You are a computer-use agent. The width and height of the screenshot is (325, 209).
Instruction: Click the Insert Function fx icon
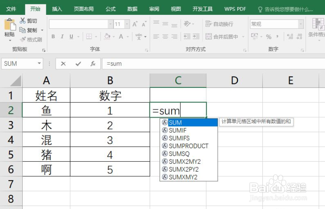pos(93,64)
